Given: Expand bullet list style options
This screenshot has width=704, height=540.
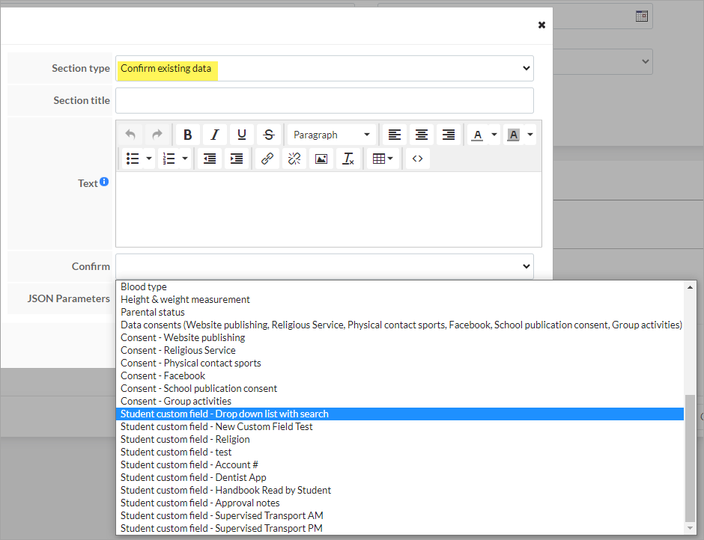Looking at the screenshot, I should point(149,159).
